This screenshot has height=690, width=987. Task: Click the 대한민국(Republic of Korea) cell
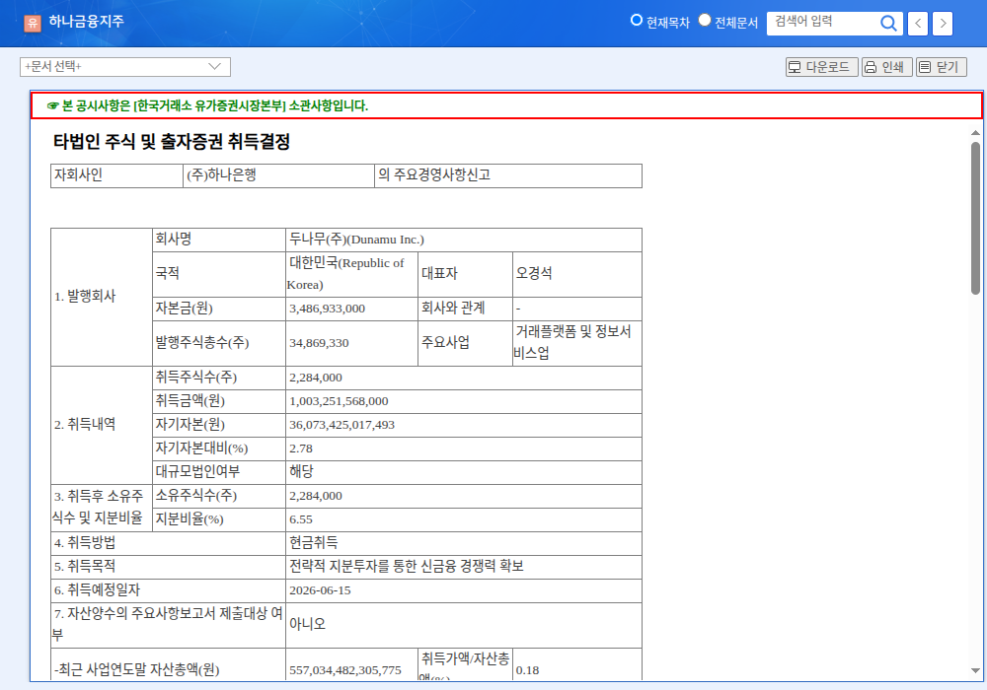tap(352, 274)
